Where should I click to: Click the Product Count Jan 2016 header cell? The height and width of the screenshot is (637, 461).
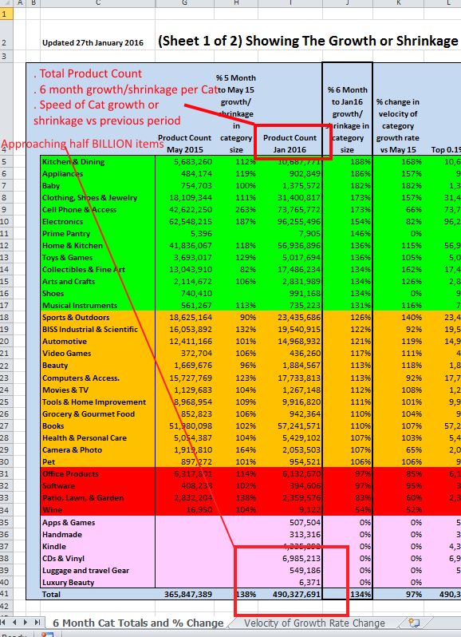290,144
